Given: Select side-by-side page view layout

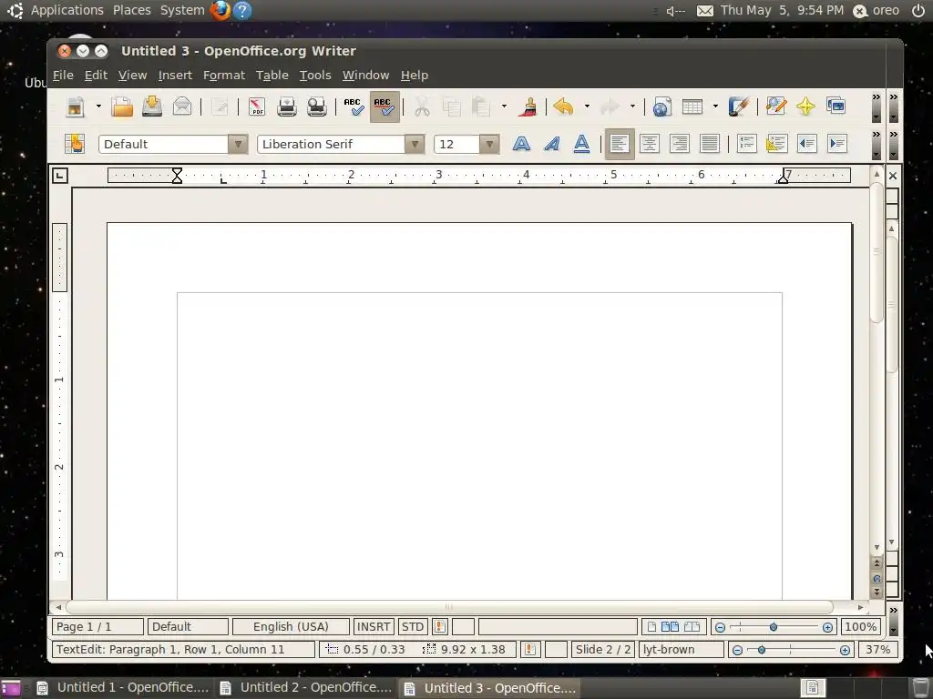Looking at the screenshot, I should (x=670, y=626).
